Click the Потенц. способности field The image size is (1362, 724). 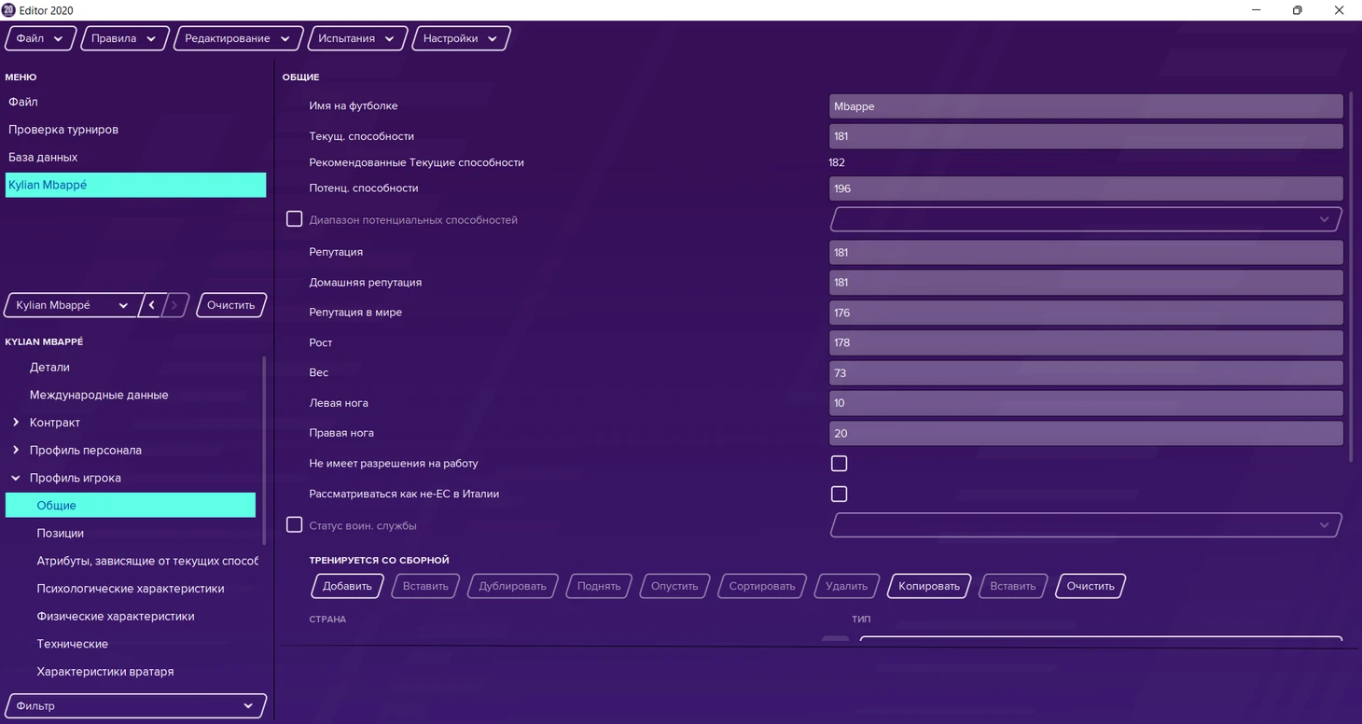click(1086, 188)
